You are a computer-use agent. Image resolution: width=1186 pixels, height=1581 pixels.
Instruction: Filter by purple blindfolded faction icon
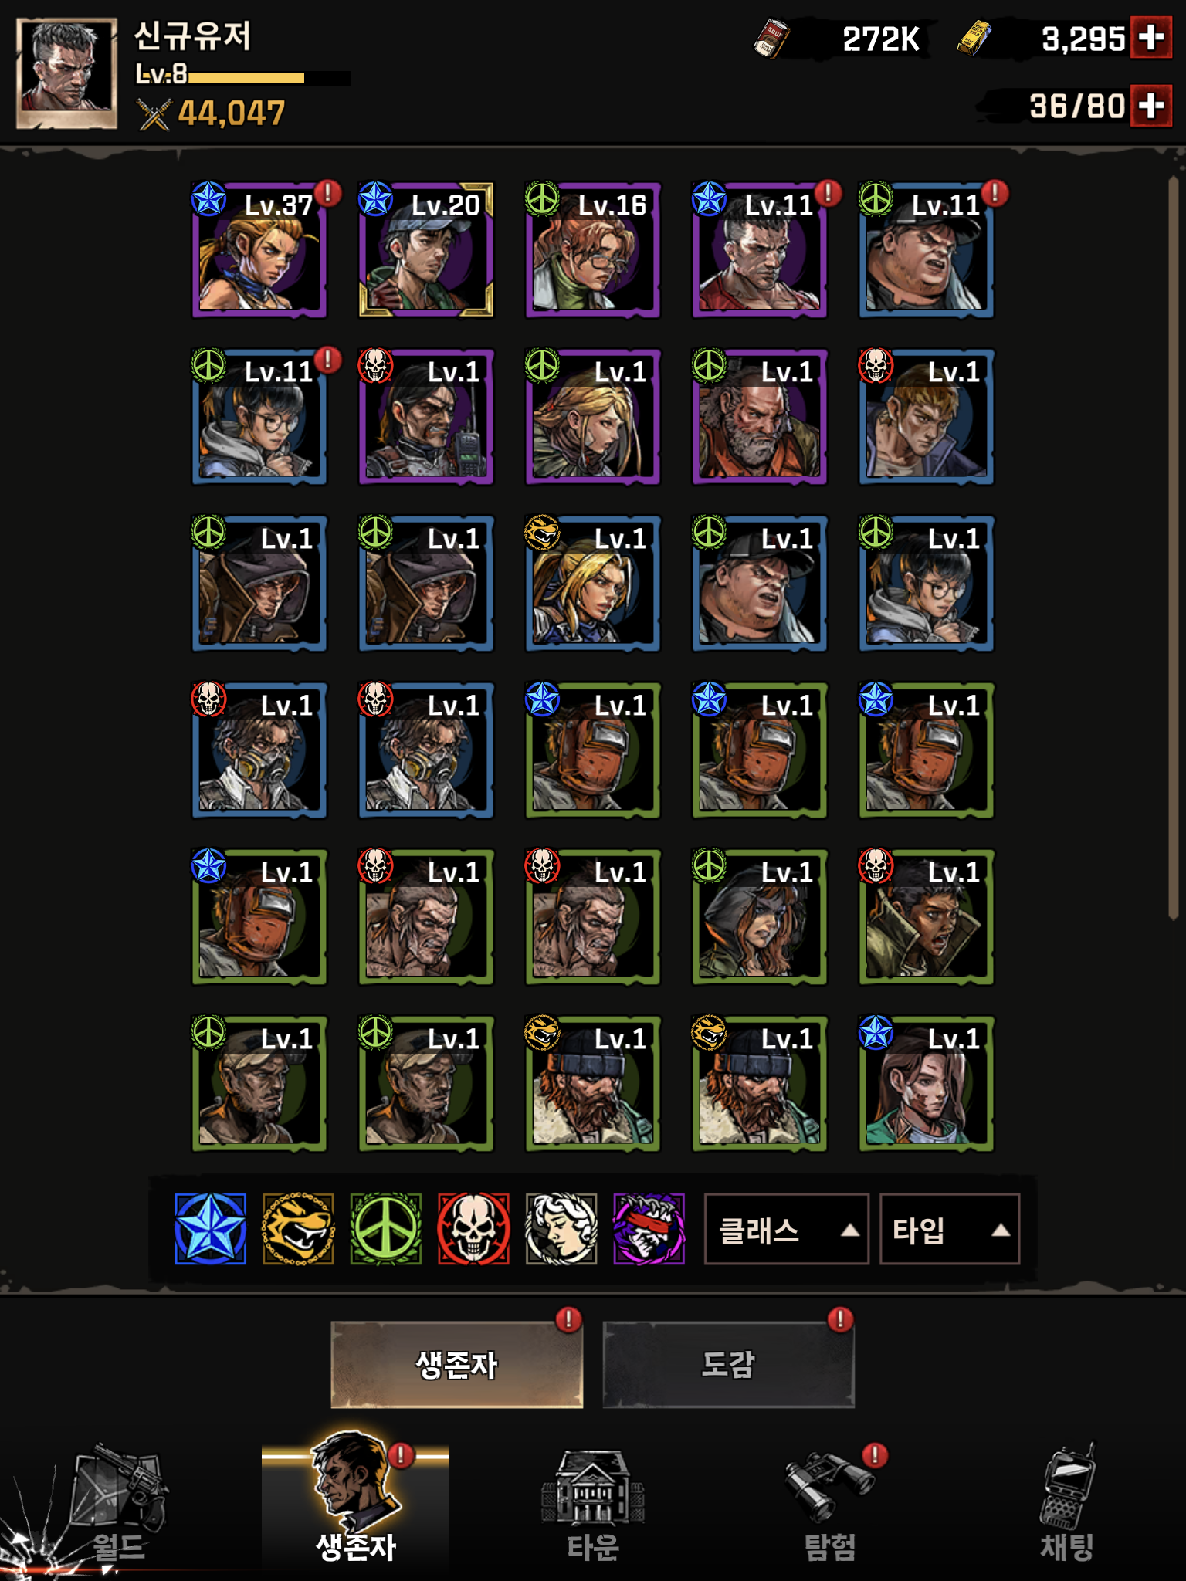click(649, 1229)
